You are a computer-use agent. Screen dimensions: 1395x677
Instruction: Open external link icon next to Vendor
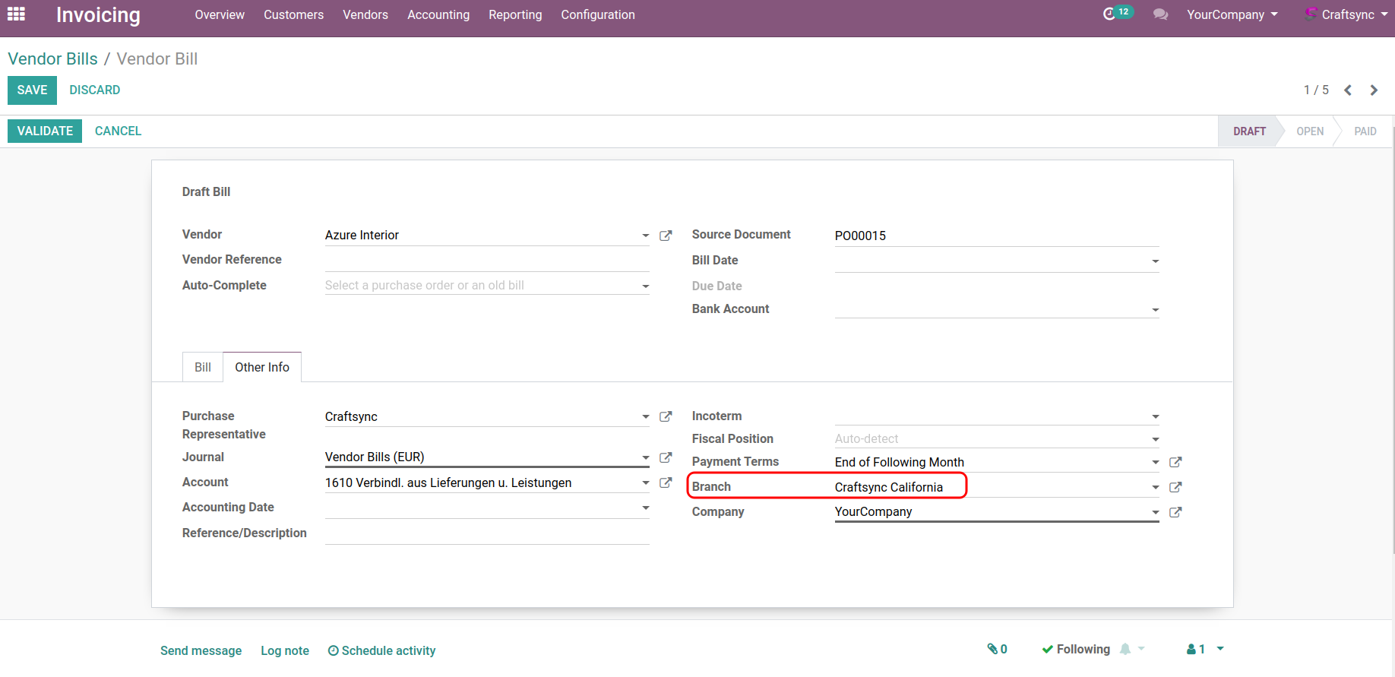(x=666, y=236)
